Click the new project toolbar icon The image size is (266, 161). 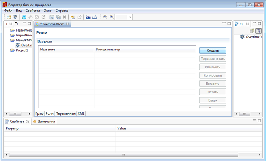click(x=9, y=17)
